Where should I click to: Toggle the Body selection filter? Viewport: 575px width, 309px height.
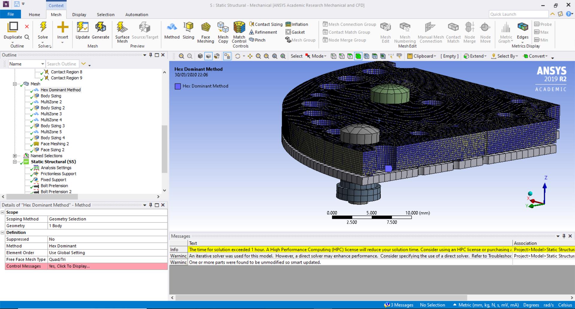358,56
